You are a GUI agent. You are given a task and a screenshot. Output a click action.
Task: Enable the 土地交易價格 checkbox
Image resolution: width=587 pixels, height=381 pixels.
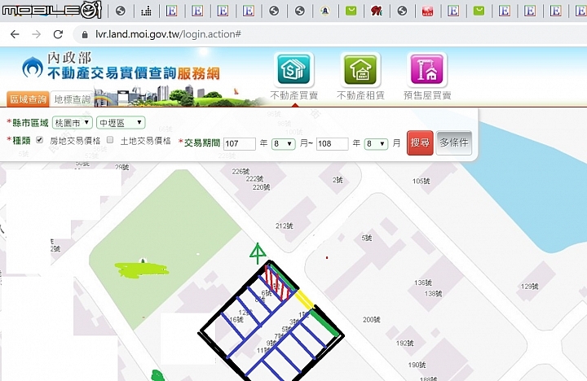tap(110, 140)
